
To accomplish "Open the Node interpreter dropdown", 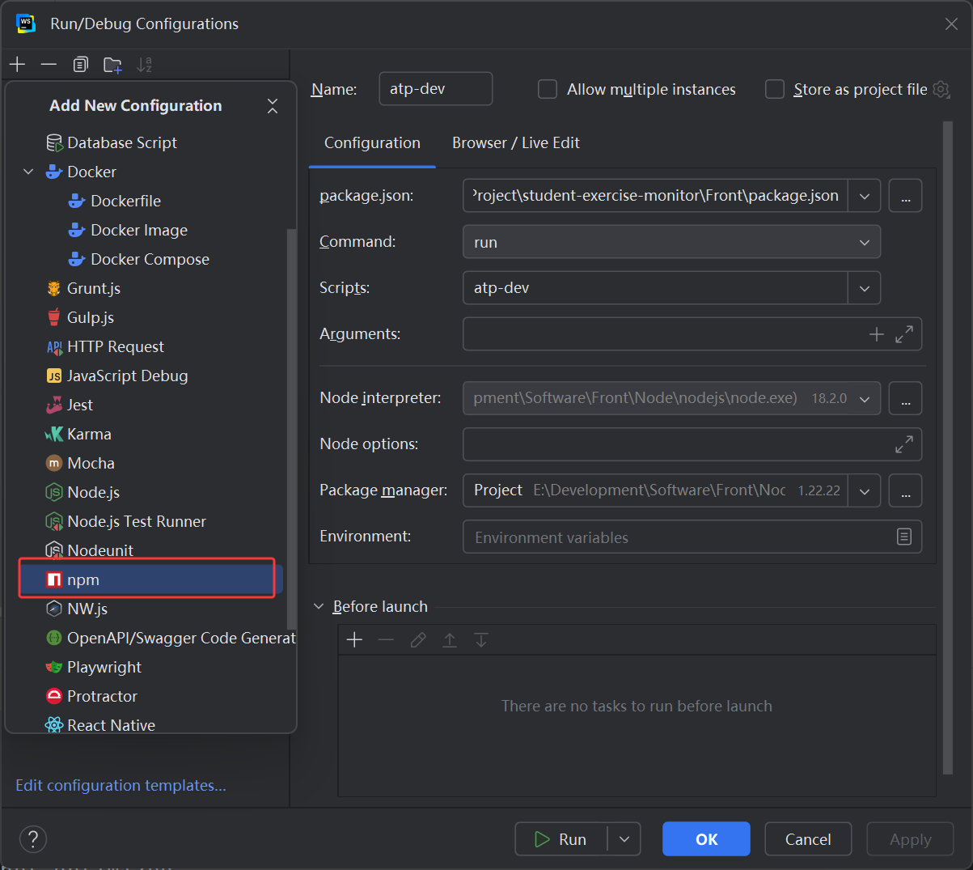I will point(865,398).
